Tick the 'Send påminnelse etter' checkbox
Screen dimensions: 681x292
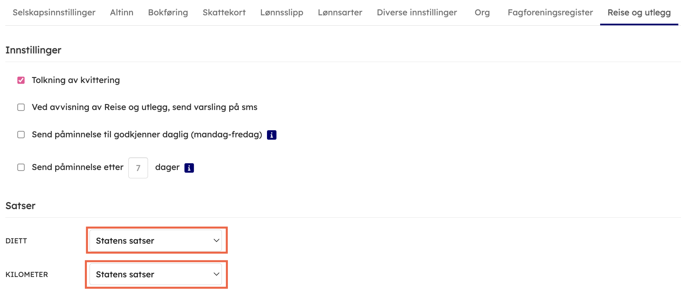[x=21, y=167]
